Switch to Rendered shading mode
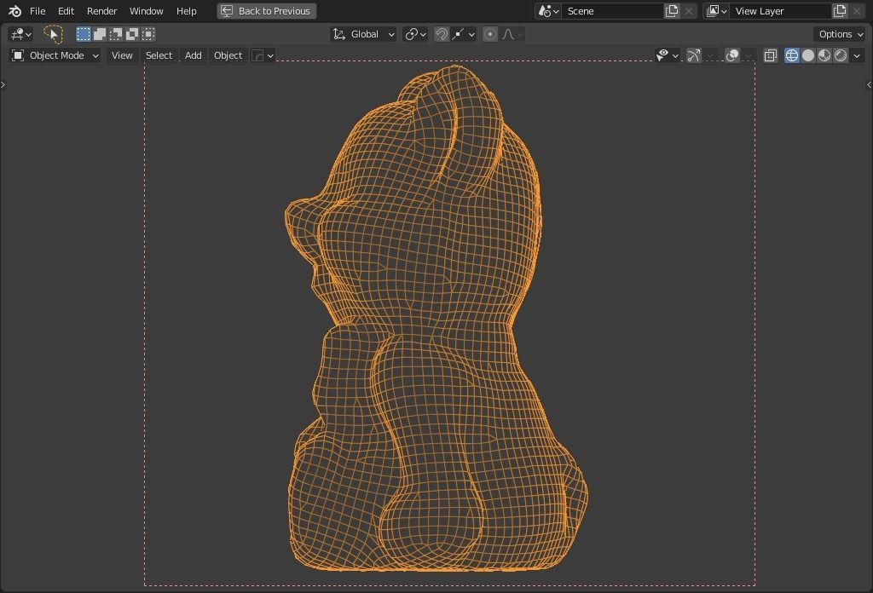873x593 pixels. point(841,55)
